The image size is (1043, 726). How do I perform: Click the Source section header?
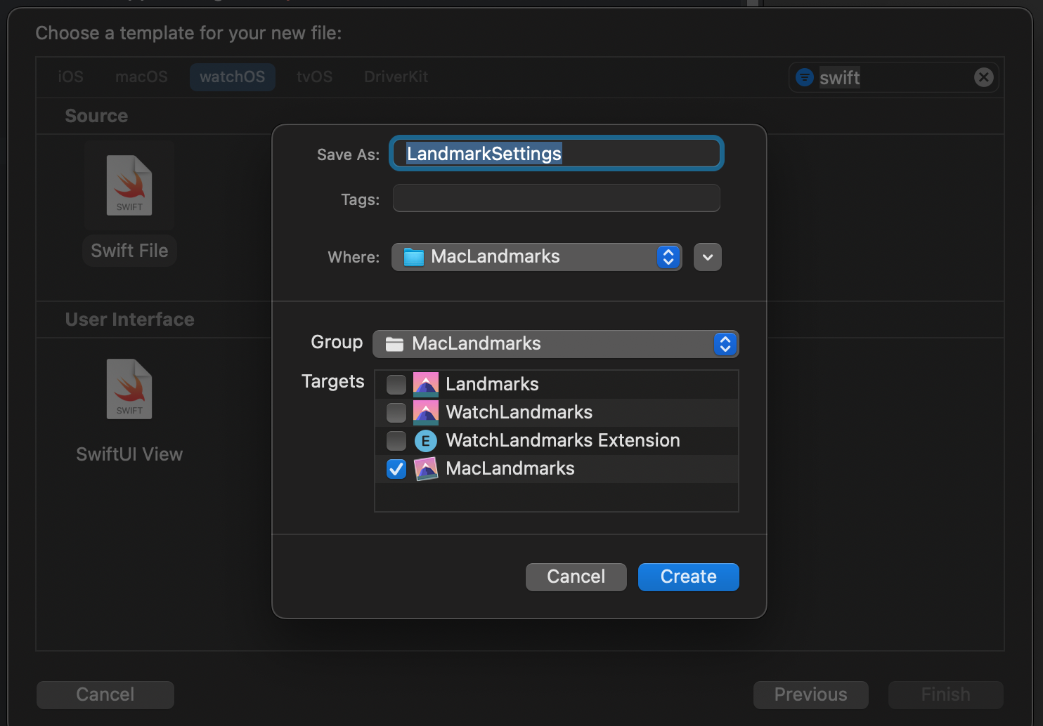(x=96, y=116)
